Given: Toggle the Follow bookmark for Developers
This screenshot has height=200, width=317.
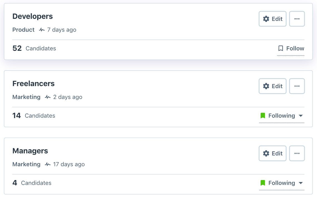Looking at the screenshot, I should click(281, 48).
